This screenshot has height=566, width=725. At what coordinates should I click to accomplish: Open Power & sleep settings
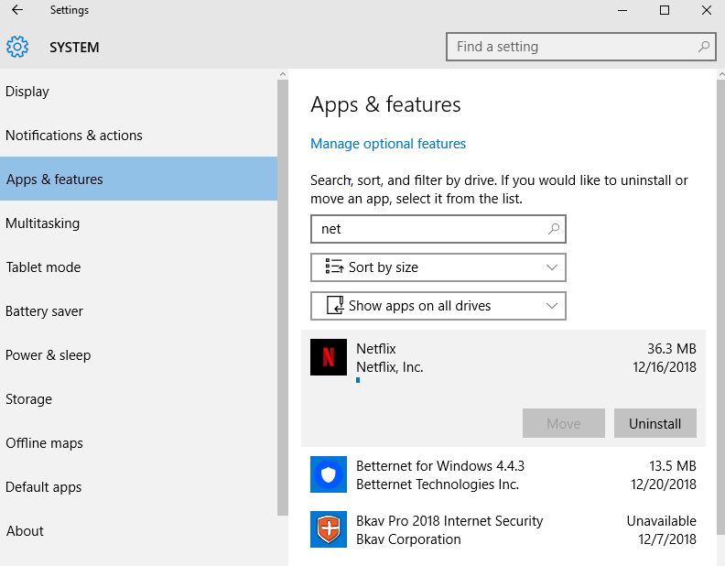point(139,354)
